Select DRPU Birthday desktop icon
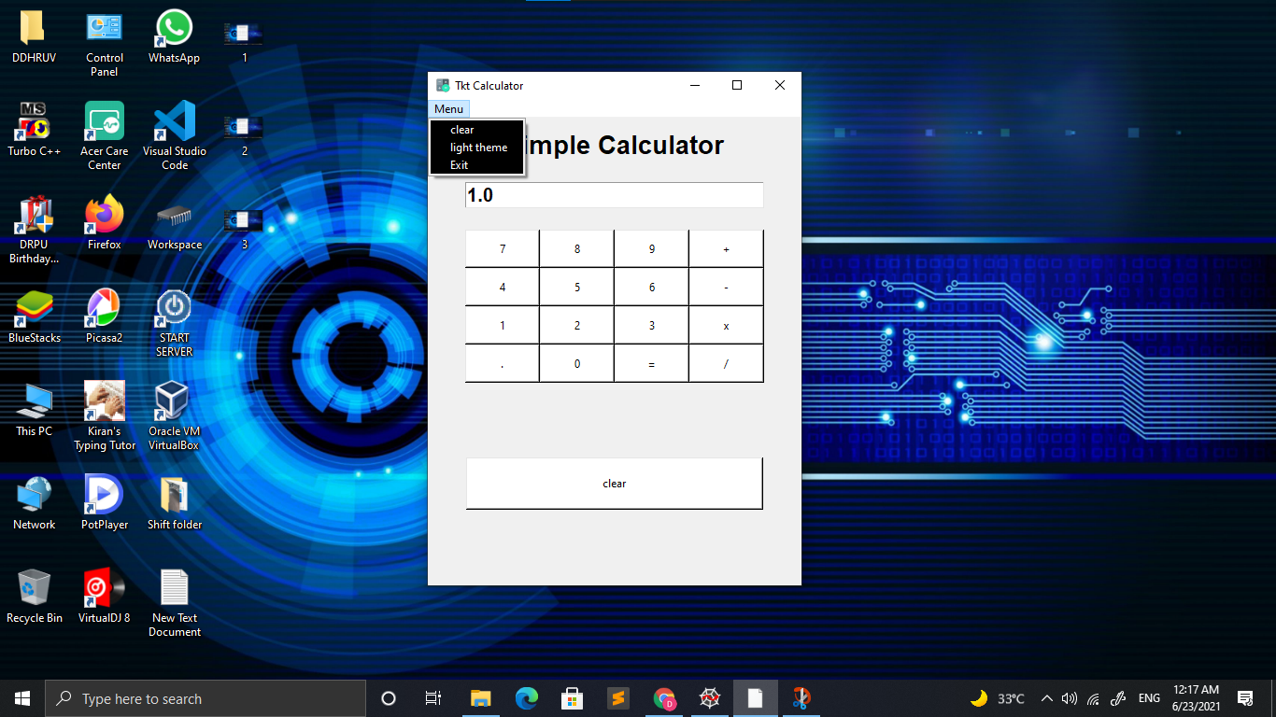Image resolution: width=1276 pixels, height=717 pixels. coord(34,231)
